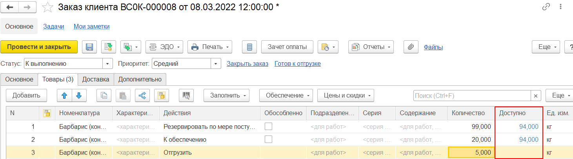Select the Товары (3) tab

click(58, 79)
